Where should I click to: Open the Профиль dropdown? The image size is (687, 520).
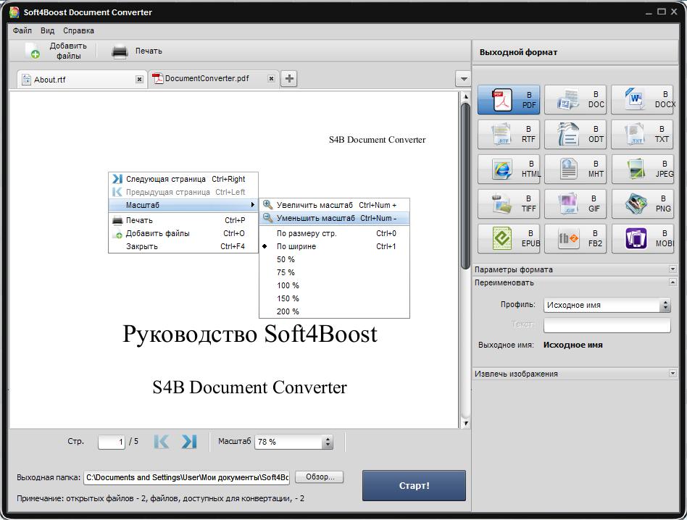607,305
